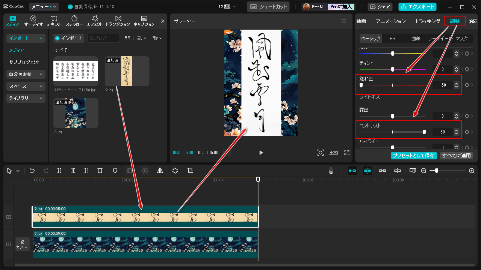This screenshot has width=481, height=270.
Task: Add keyframe for 飽和色 saturation
Action: pos(467,85)
